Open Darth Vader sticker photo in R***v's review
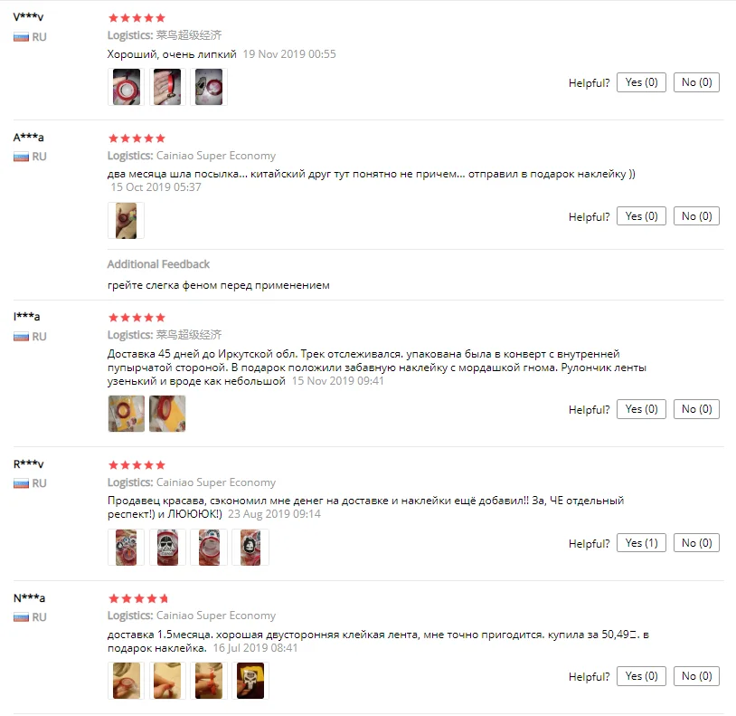The width and height of the screenshot is (736, 716). pos(167,548)
